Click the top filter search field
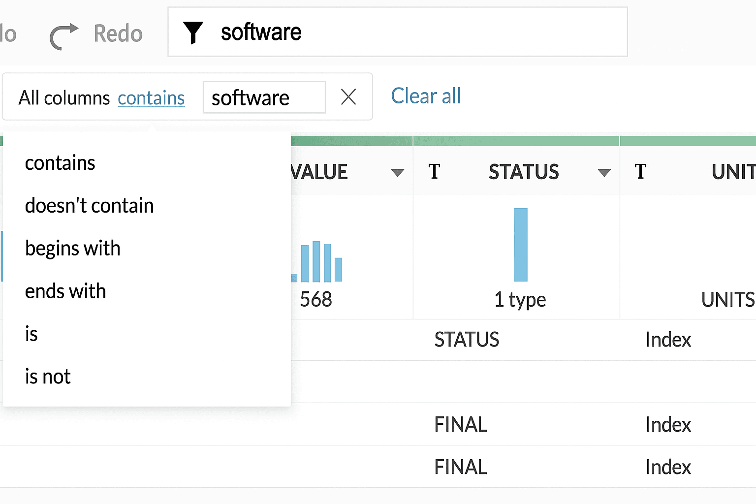Screen dimensions: 756x504 pyautogui.click(x=418, y=32)
